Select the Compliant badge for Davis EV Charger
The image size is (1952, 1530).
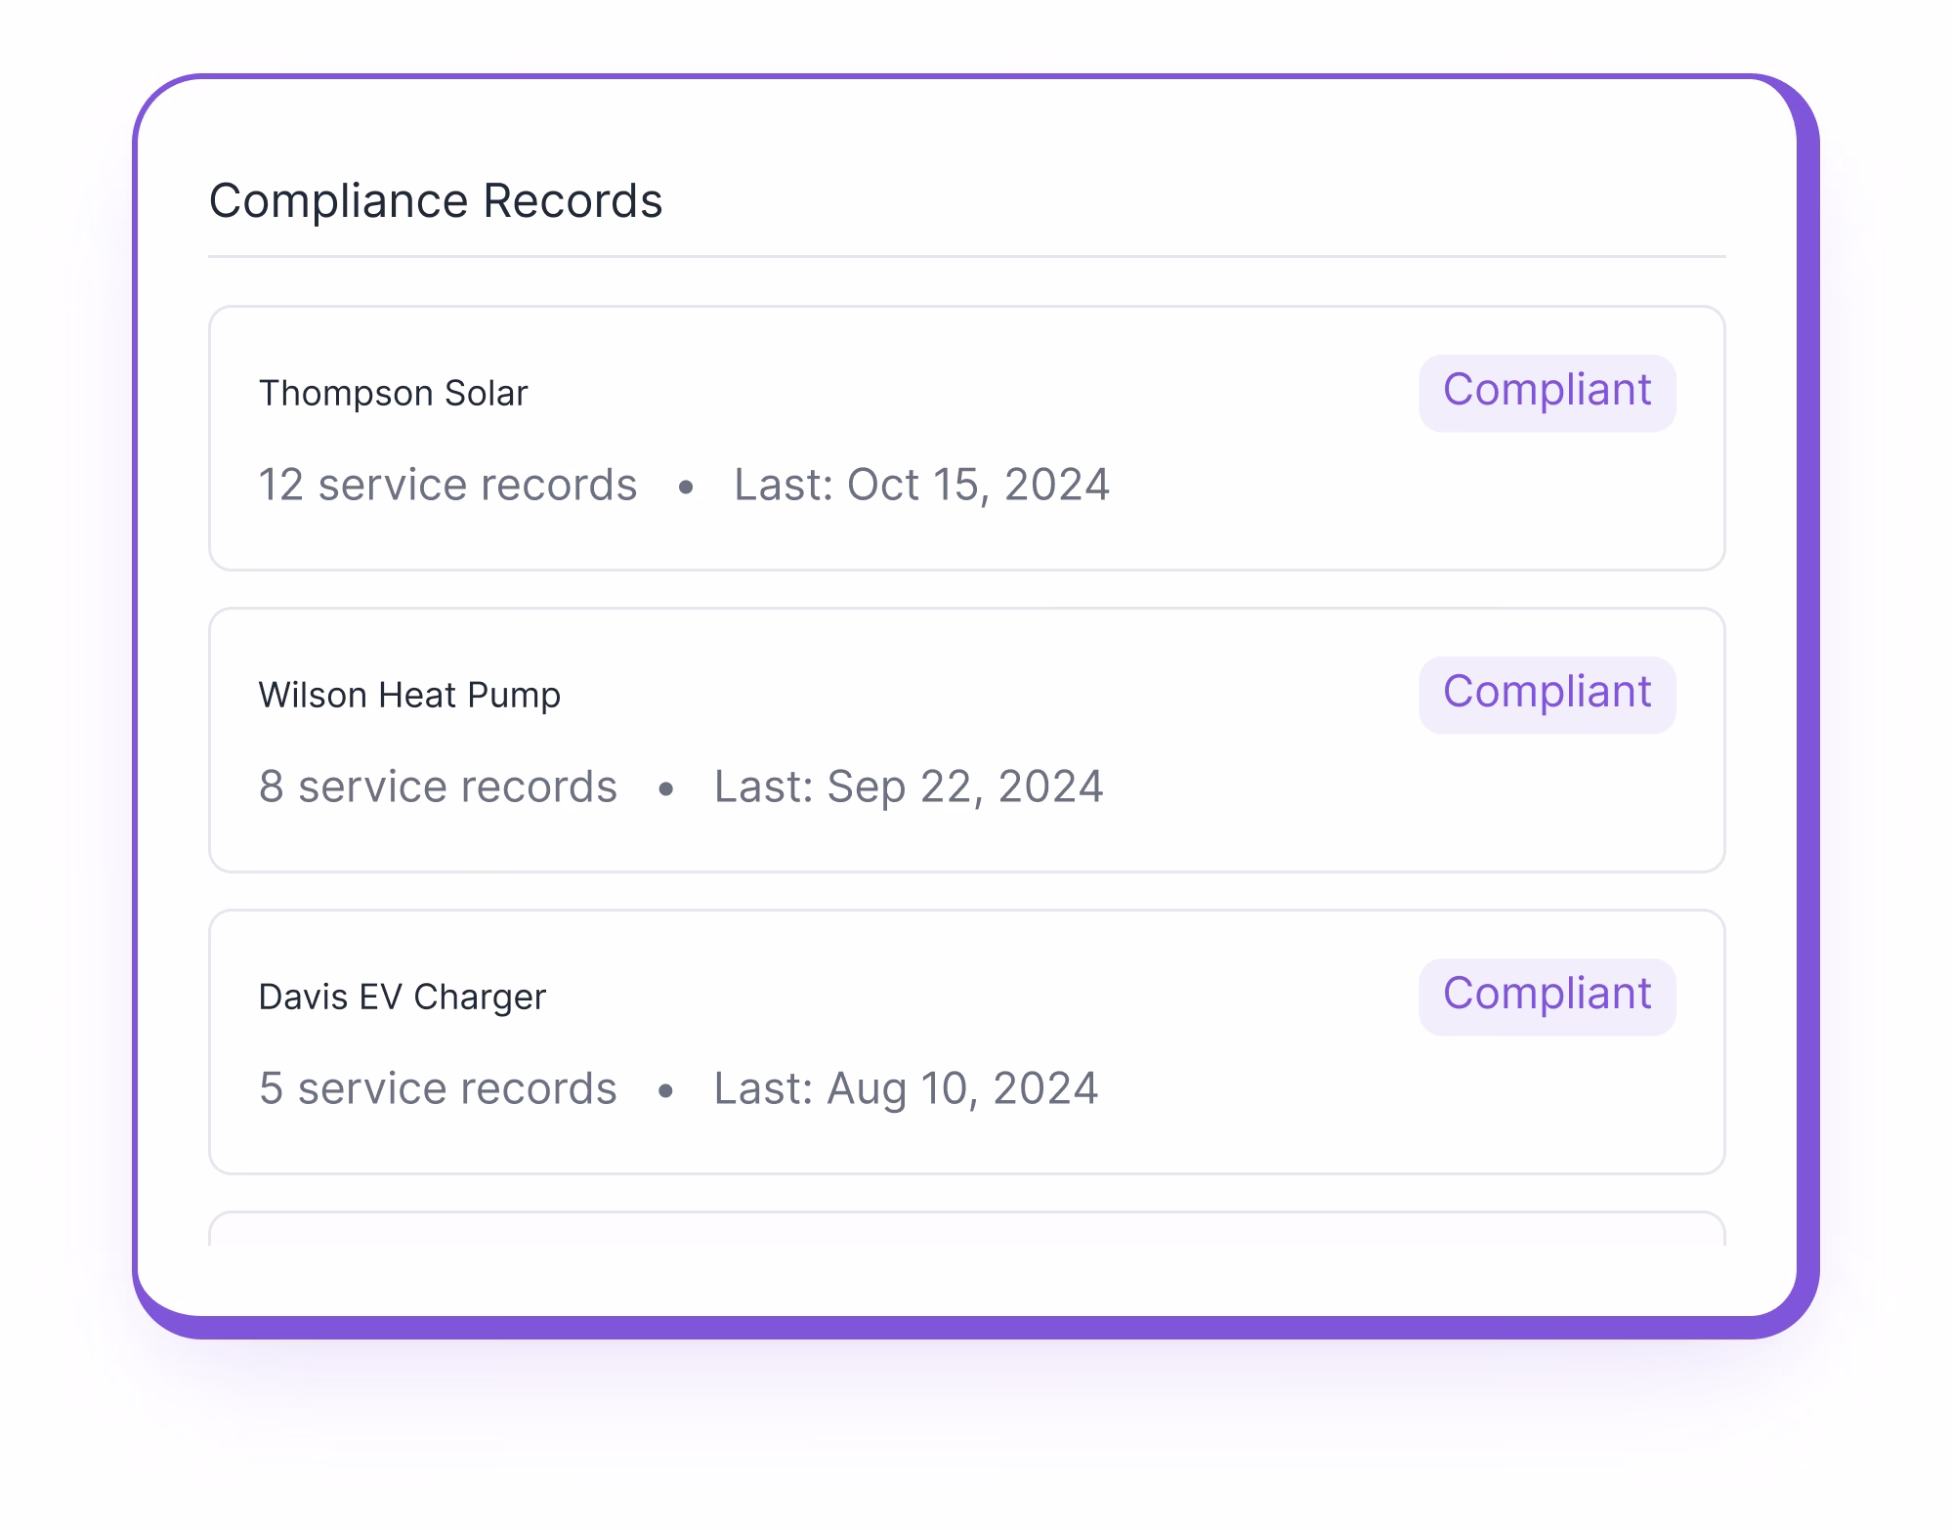point(1547,995)
